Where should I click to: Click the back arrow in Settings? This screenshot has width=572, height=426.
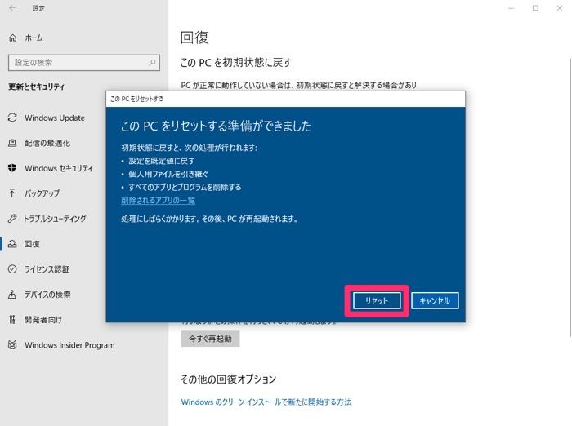pyautogui.click(x=12, y=8)
